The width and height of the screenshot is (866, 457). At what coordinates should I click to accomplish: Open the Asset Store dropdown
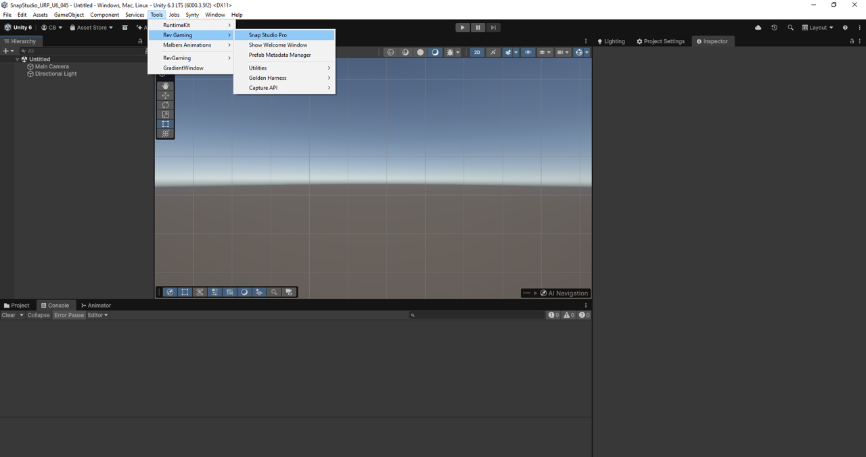[91, 28]
